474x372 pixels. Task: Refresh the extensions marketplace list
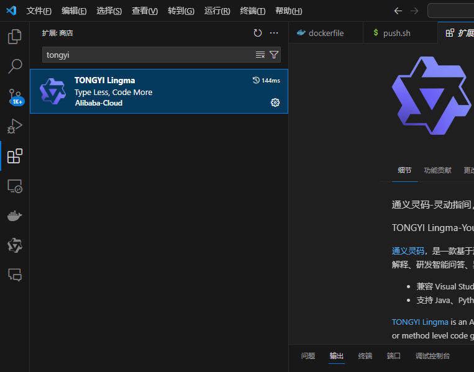[258, 33]
